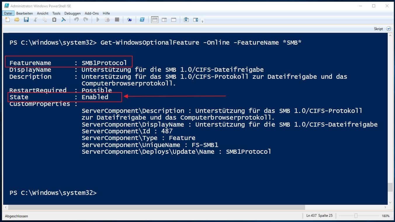Screen dimensions: 395x222
Task: Click the console's vertical scrollbar thumb
Action: (x=390, y=187)
